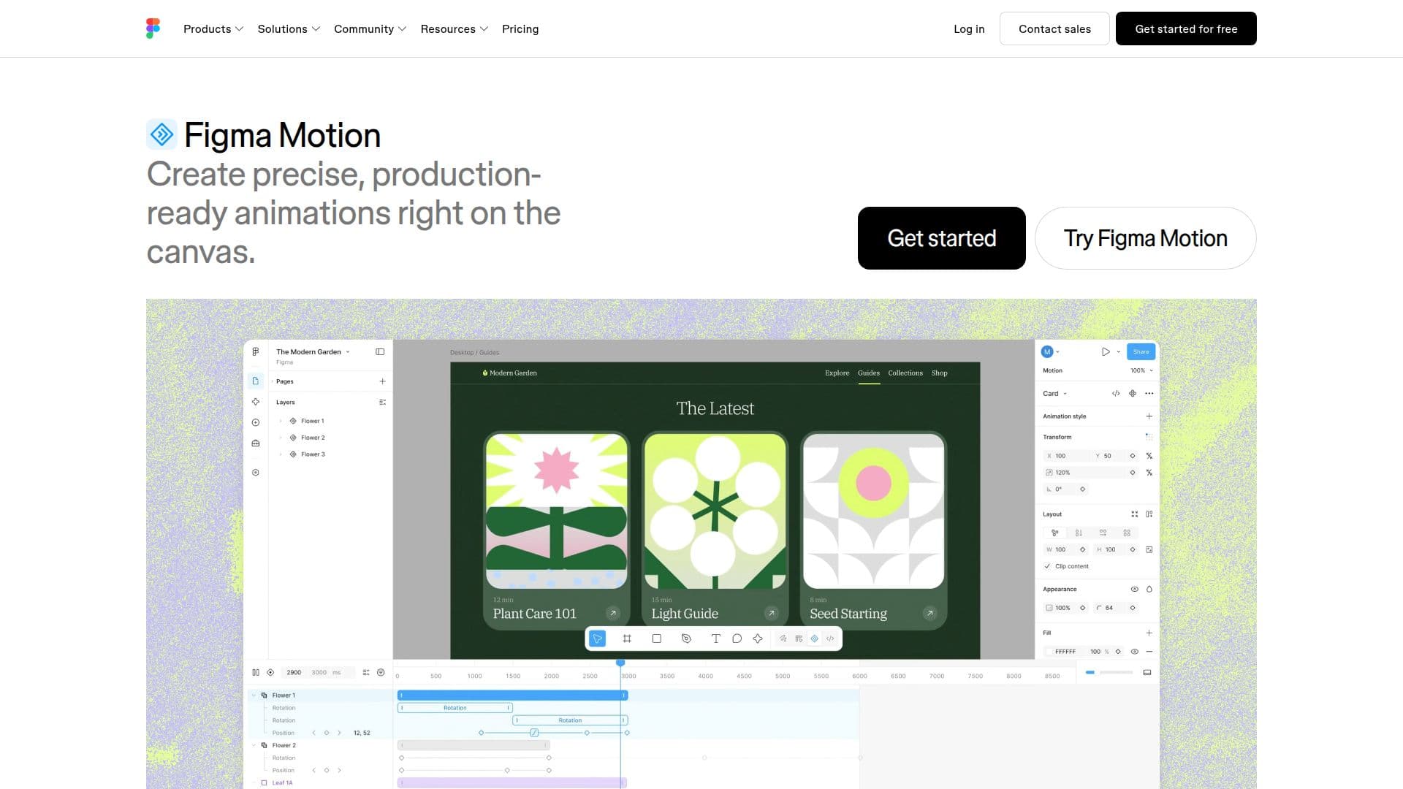Click the Layers list options icon
Image resolution: width=1403 pixels, height=789 pixels.
click(382, 402)
